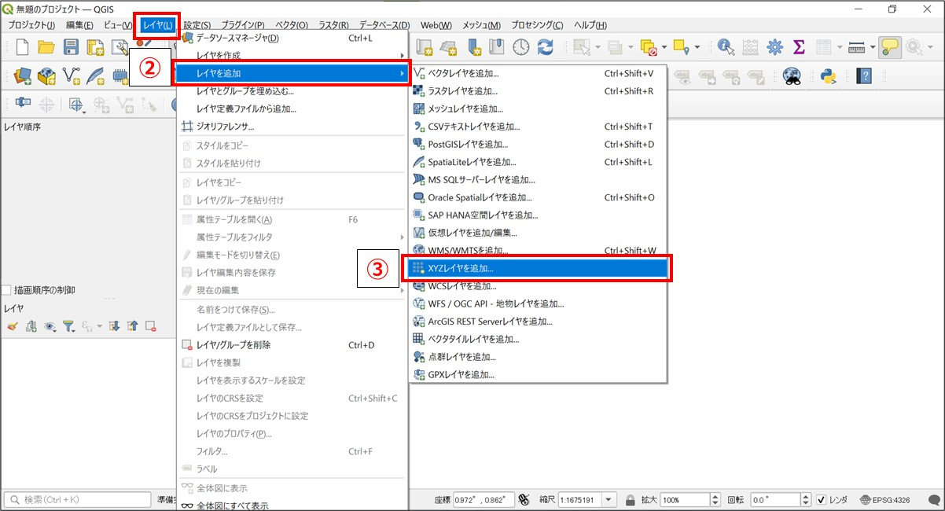
Task: Open Select by Location yellow dropdown arrow
Action: 697,48
